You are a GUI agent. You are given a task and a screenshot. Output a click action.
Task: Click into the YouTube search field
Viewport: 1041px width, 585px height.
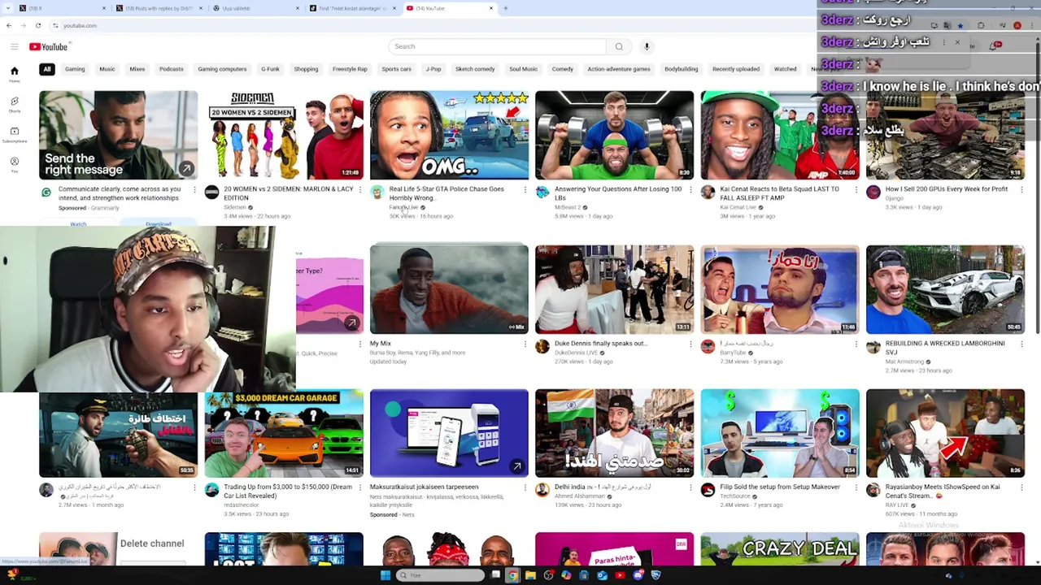point(498,47)
